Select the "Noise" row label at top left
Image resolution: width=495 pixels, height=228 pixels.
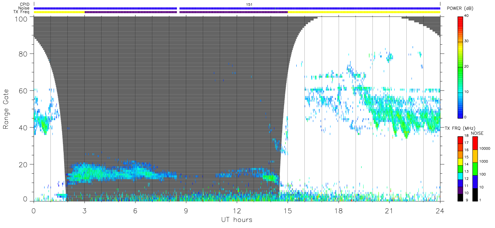coord(25,8)
